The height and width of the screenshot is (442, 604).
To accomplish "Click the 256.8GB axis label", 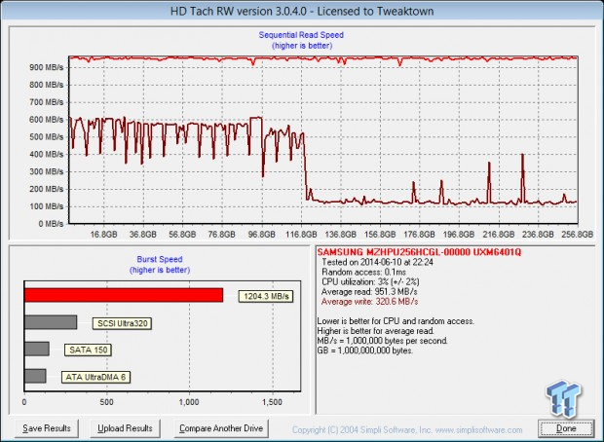I will coord(577,234).
